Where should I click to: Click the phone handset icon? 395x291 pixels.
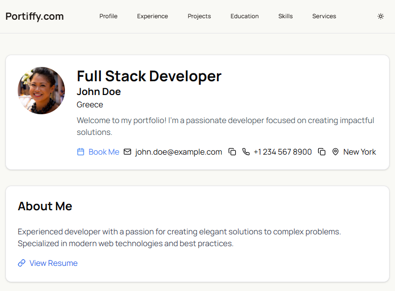coord(246,152)
